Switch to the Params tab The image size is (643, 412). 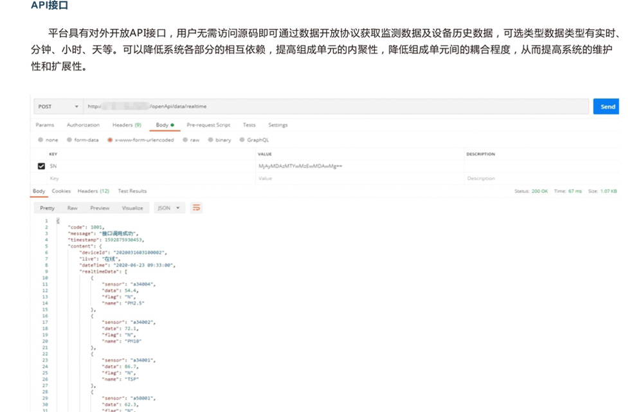point(45,125)
